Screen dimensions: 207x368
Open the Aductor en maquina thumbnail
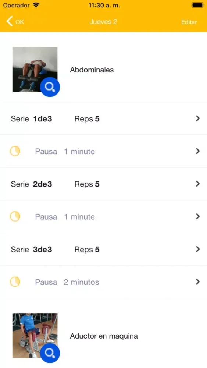pos(35,336)
